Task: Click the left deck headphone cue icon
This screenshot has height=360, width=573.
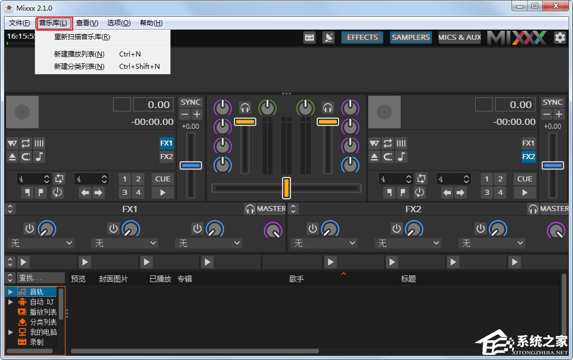Action: (245, 107)
